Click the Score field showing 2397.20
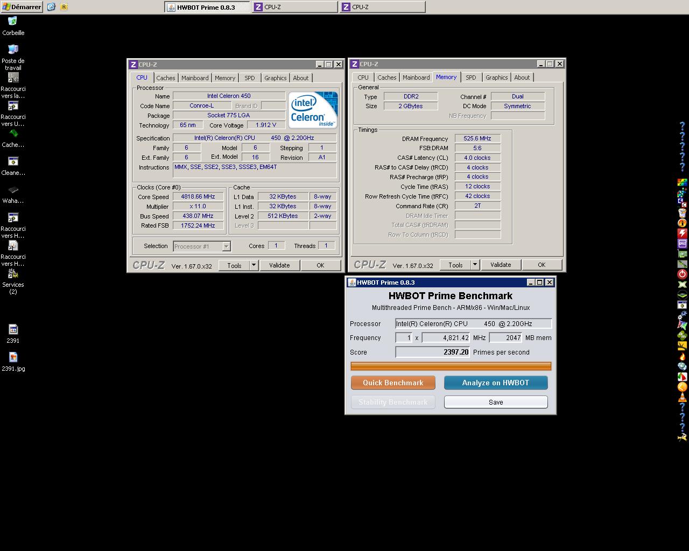Image resolution: width=689 pixels, height=551 pixels. 433,352
